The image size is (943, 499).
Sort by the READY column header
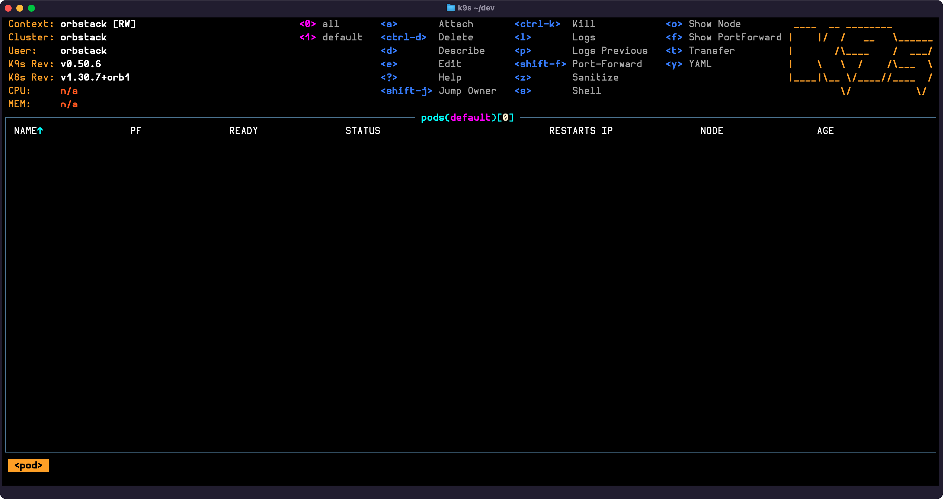tap(243, 131)
